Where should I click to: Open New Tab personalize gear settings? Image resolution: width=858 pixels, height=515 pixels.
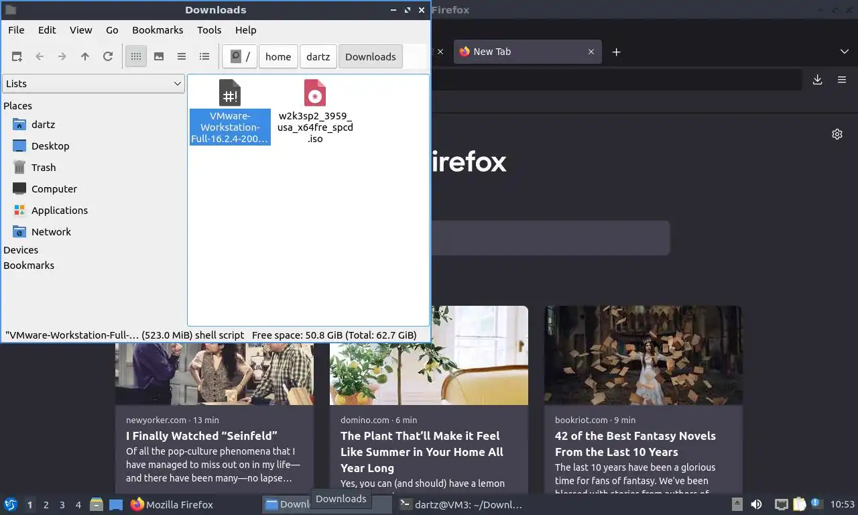pos(837,134)
